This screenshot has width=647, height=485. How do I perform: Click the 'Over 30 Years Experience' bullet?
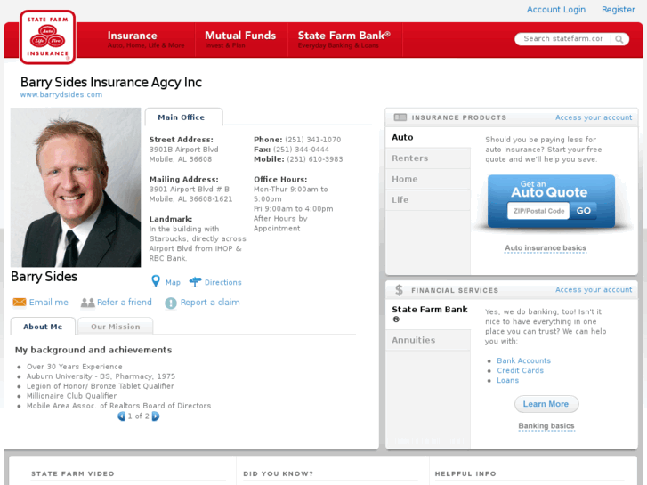(x=74, y=367)
